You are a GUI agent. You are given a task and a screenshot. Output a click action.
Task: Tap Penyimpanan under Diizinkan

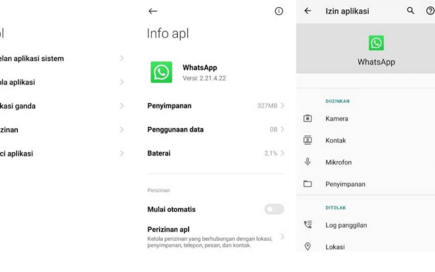pyautogui.click(x=345, y=184)
